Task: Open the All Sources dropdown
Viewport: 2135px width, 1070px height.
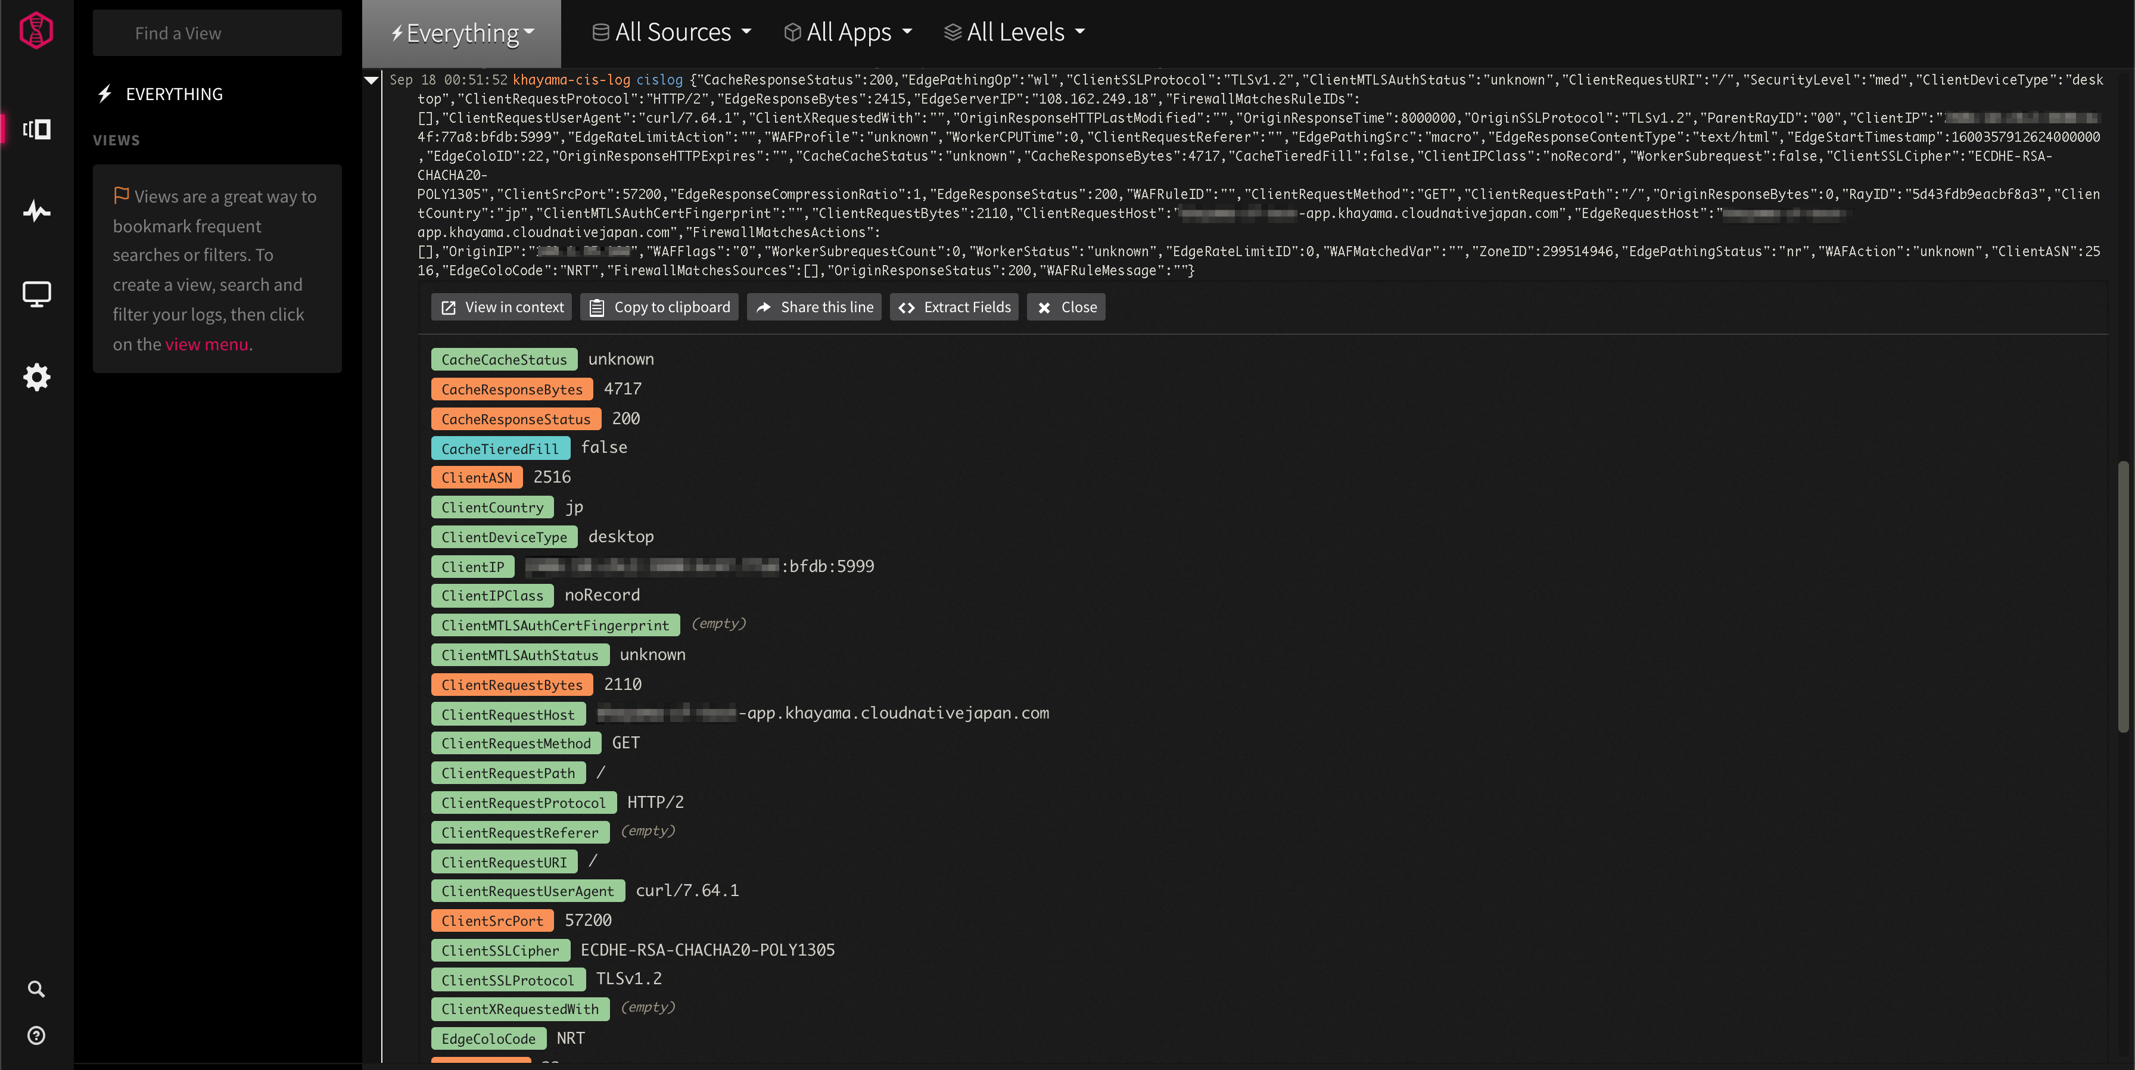Action: (x=672, y=32)
